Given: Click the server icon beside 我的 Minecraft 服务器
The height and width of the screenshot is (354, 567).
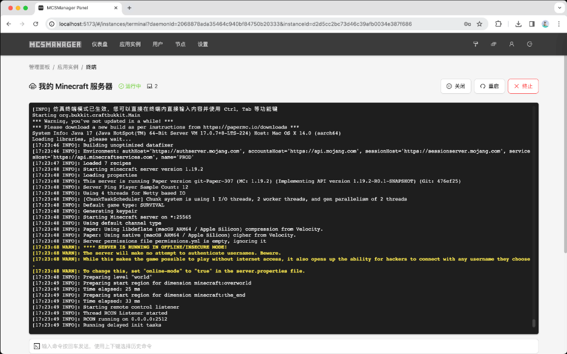Looking at the screenshot, I should coord(33,87).
